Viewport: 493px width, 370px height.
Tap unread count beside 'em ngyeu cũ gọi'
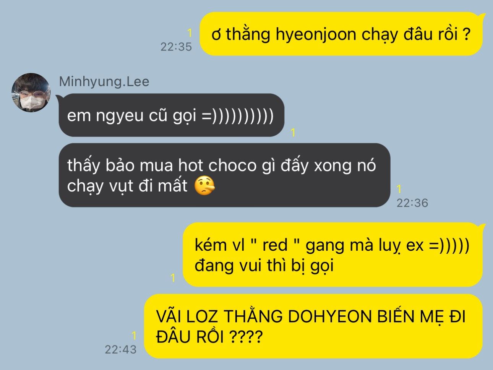click(293, 133)
